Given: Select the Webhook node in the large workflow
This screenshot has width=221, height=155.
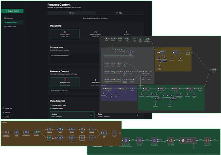Looking at the screenshot, I should (106, 38).
